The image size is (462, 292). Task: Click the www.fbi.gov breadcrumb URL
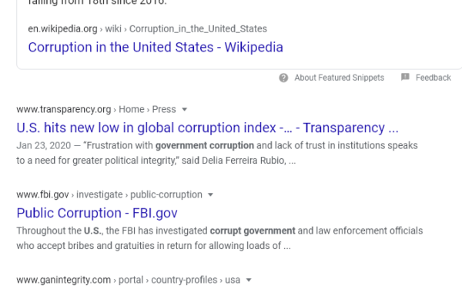[42, 194]
